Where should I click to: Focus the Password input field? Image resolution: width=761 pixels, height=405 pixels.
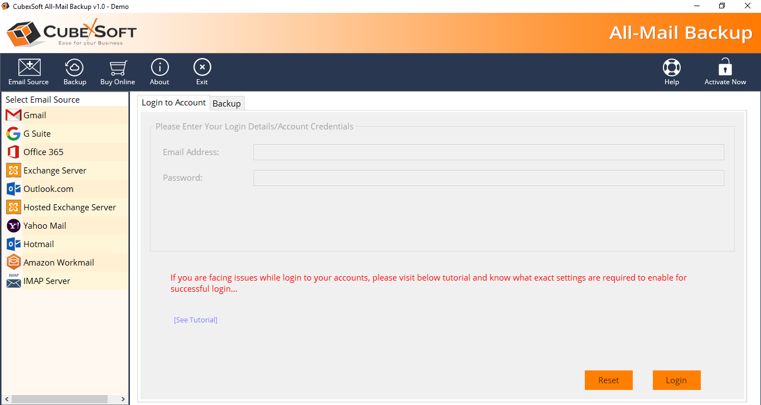coord(488,178)
